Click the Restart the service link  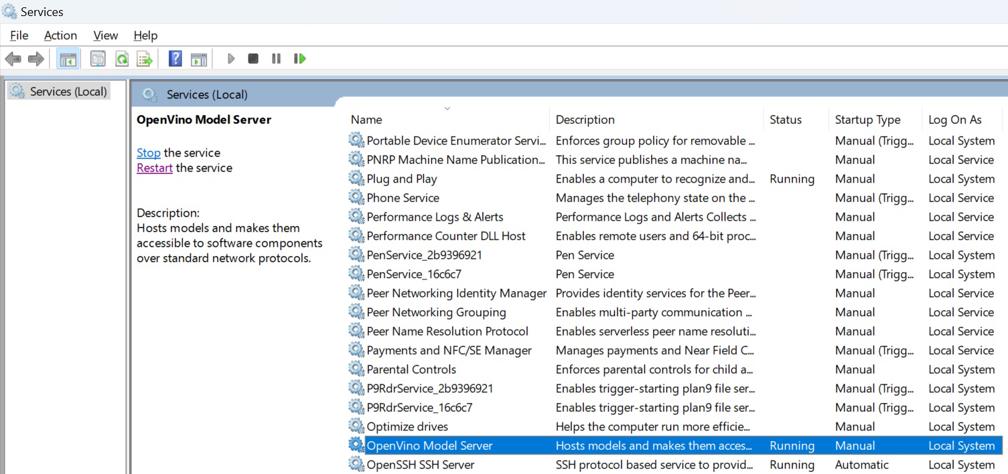coord(155,168)
